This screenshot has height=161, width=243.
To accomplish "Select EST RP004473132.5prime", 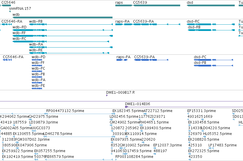I will click(65, 111).
